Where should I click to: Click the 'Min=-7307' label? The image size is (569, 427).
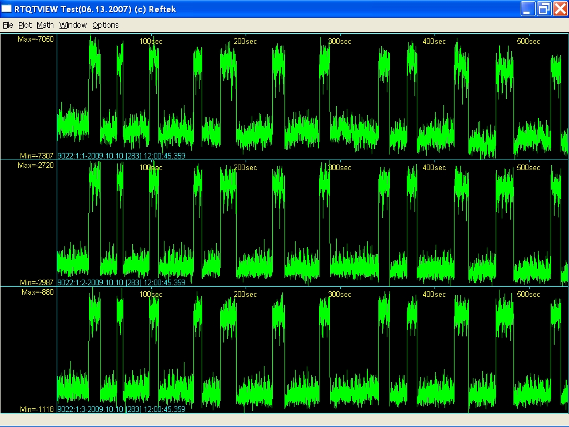coord(37,156)
